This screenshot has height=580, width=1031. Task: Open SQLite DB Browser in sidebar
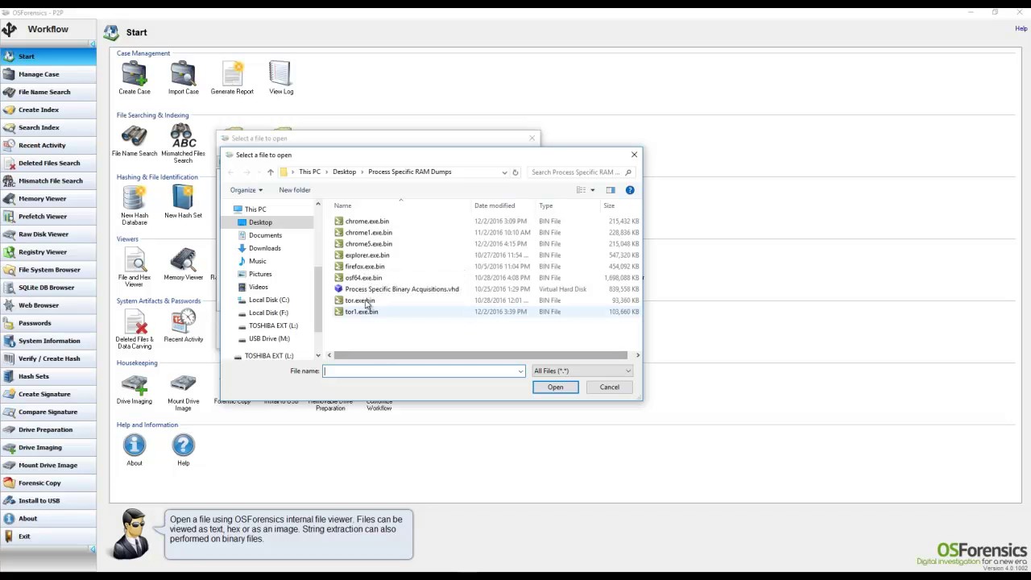pos(48,287)
